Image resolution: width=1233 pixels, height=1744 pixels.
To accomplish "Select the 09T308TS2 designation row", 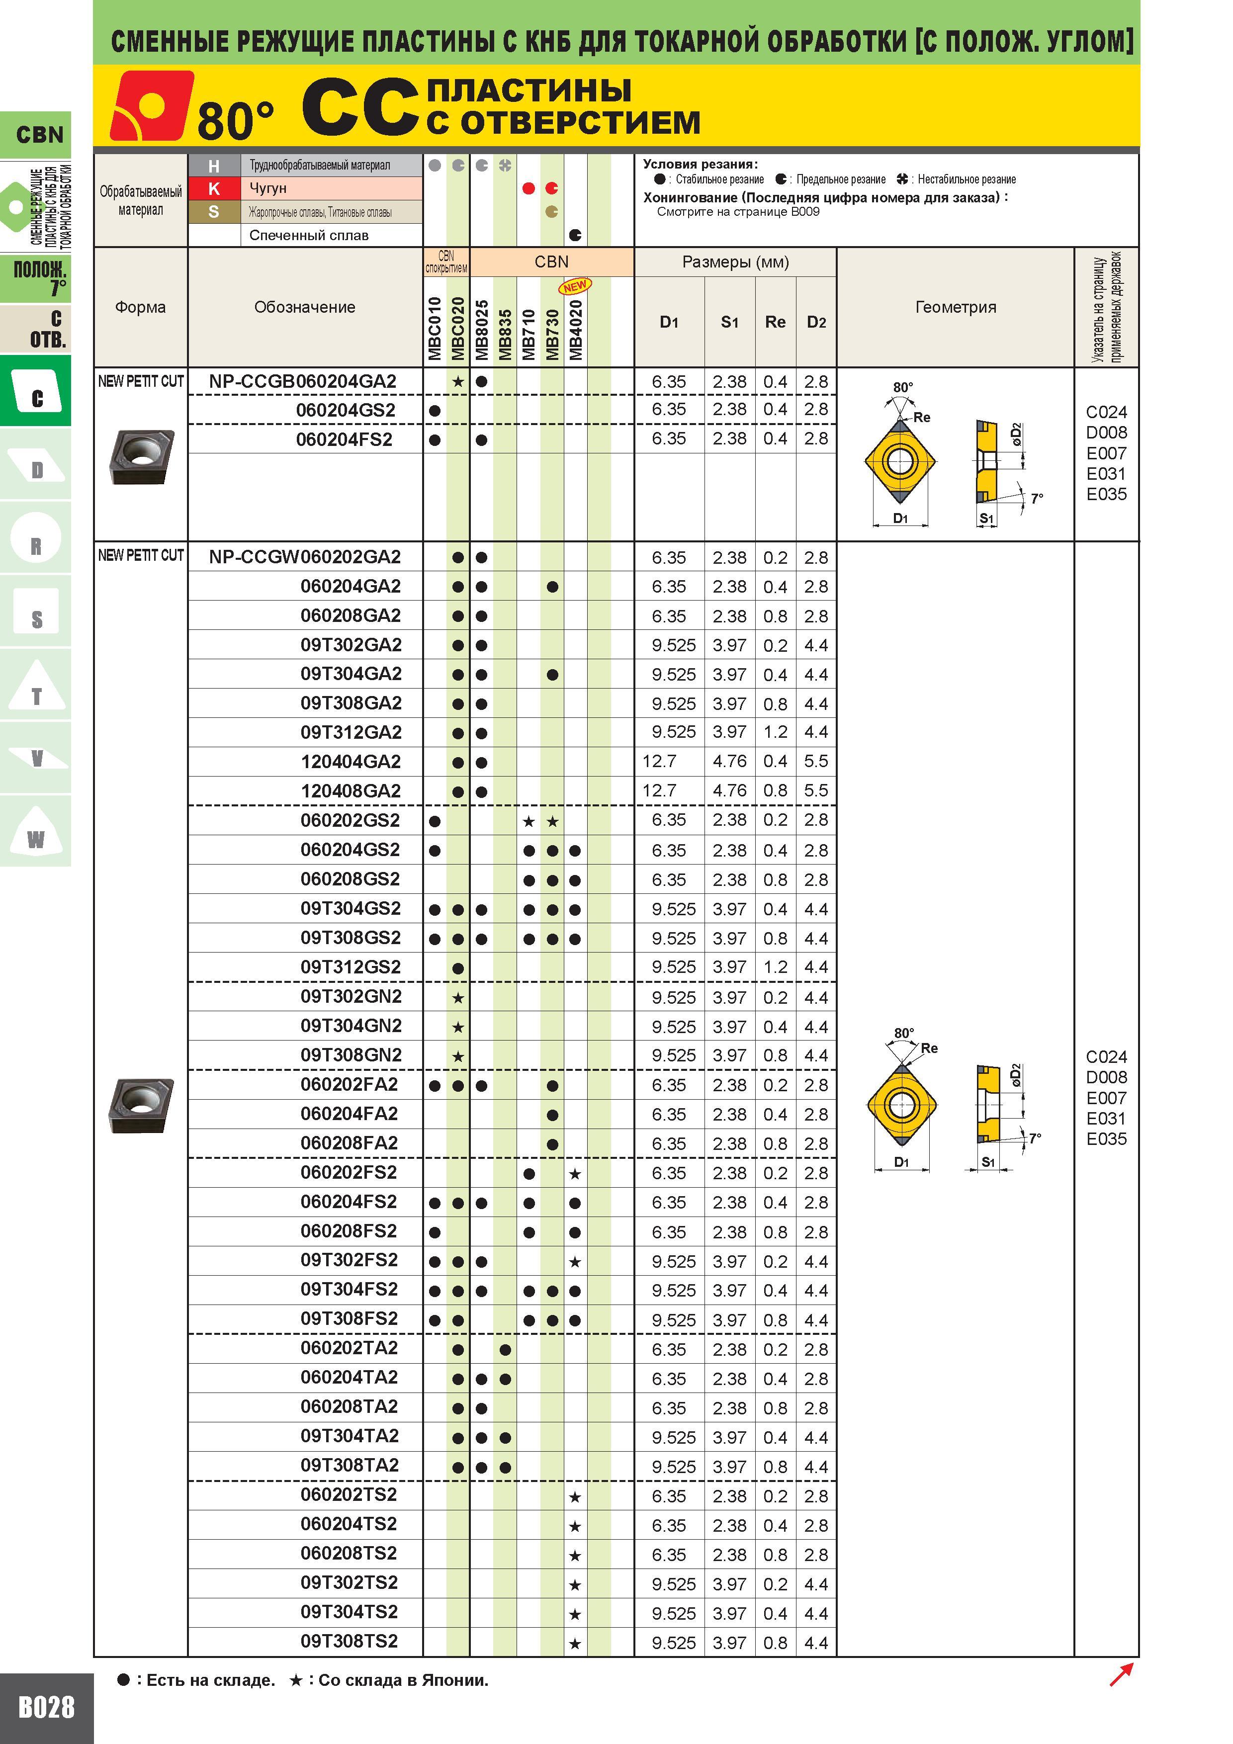I will tap(350, 1641).
